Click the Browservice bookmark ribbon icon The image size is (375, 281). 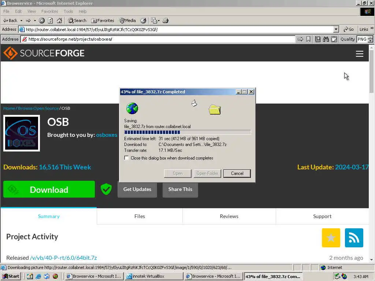pos(308,39)
